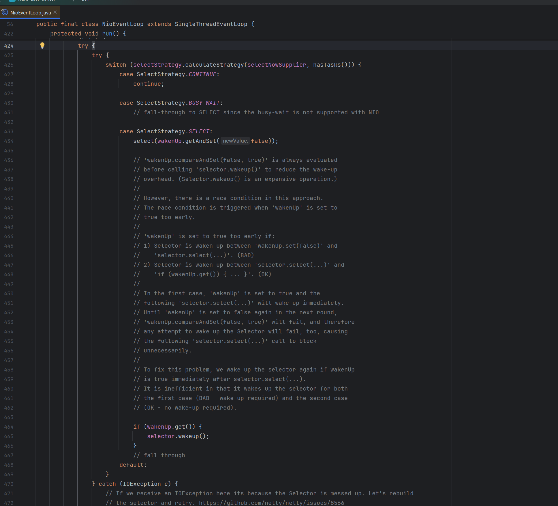Viewport: 558px width, 506px height.
Task: Click 'selectNowSupplier' argument
Action: coord(277,65)
